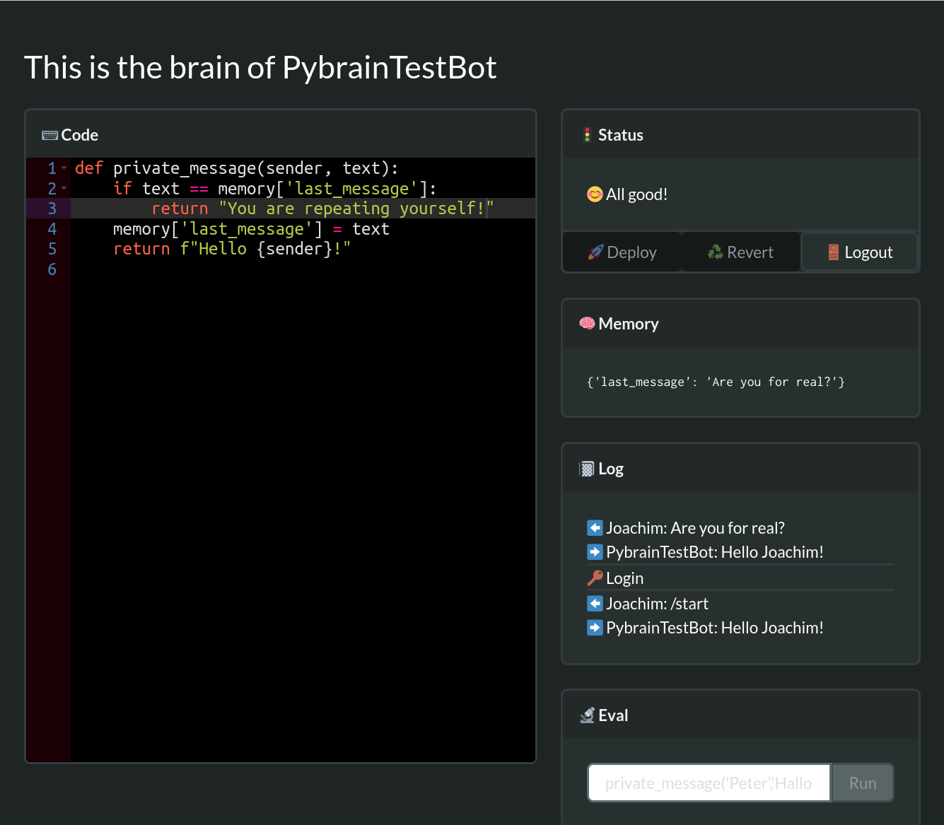This screenshot has width=944, height=825.
Task: Click the traffic light Status icon
Action: (x=587, y=135)
